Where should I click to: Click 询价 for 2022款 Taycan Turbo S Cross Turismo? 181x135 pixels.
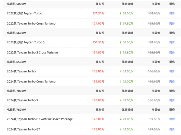coord(172,53)
